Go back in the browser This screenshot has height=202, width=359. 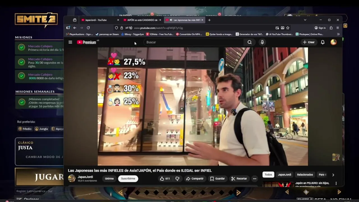[x=75, y=28]
